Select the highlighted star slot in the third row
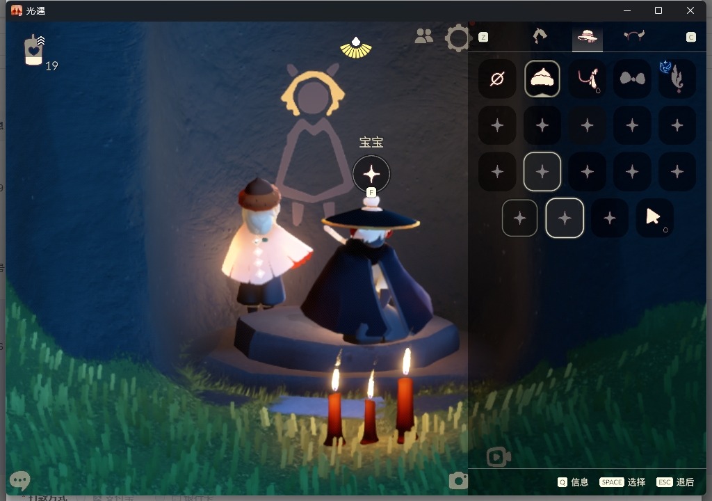This screenshot has height=501, width=712. click(x=542, y=172)
